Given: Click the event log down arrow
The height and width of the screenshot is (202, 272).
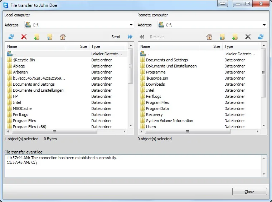Looking at the screenshot, I should click(264, 174).
